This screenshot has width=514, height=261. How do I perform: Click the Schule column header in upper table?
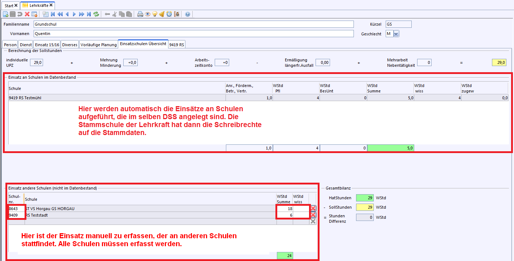click(117, 88)
